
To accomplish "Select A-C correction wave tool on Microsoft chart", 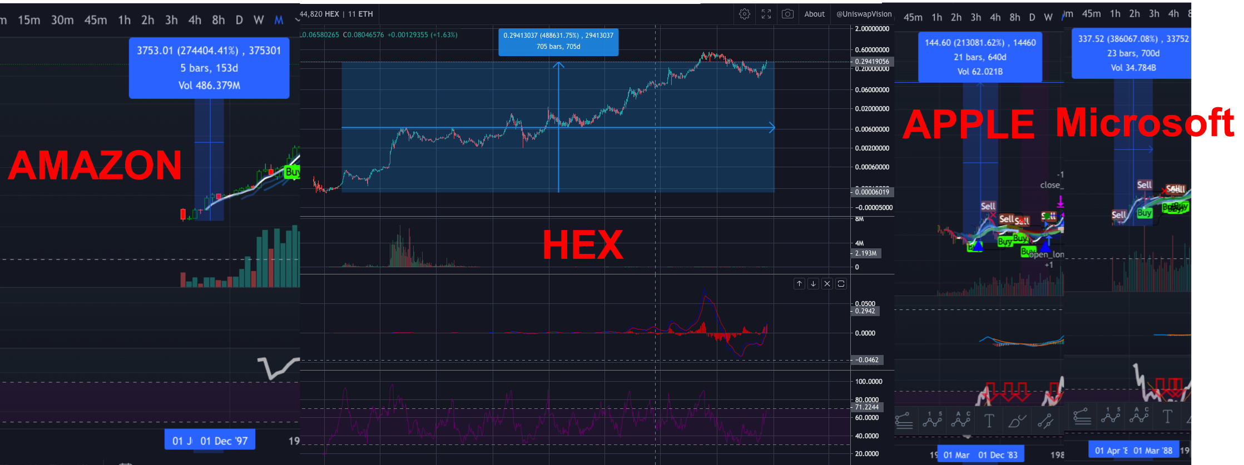I will pos(1139,416).
